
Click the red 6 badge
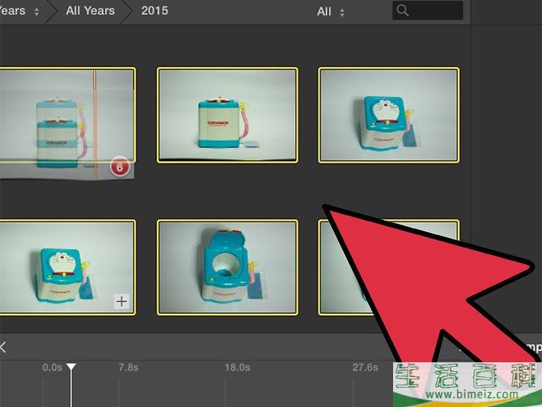tap(120, 167)
